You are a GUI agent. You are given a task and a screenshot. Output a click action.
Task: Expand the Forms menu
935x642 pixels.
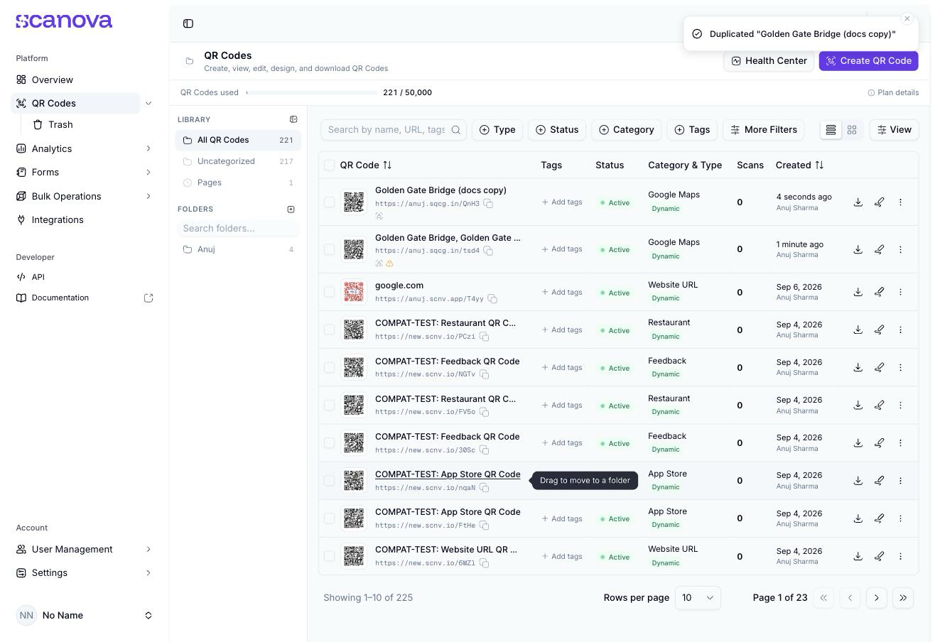tap(148, 173)
